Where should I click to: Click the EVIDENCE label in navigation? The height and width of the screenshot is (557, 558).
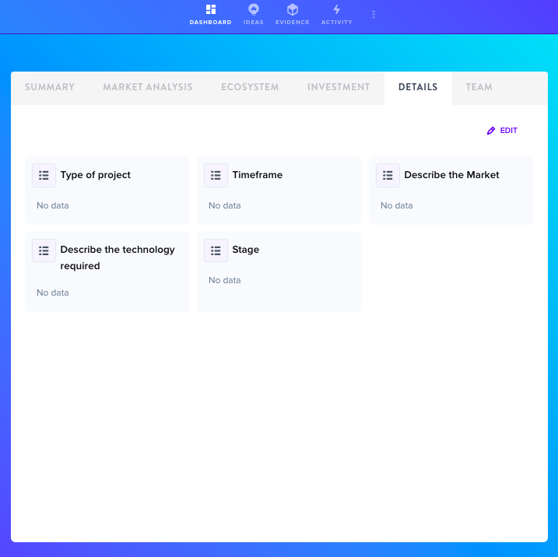[293, 22]
